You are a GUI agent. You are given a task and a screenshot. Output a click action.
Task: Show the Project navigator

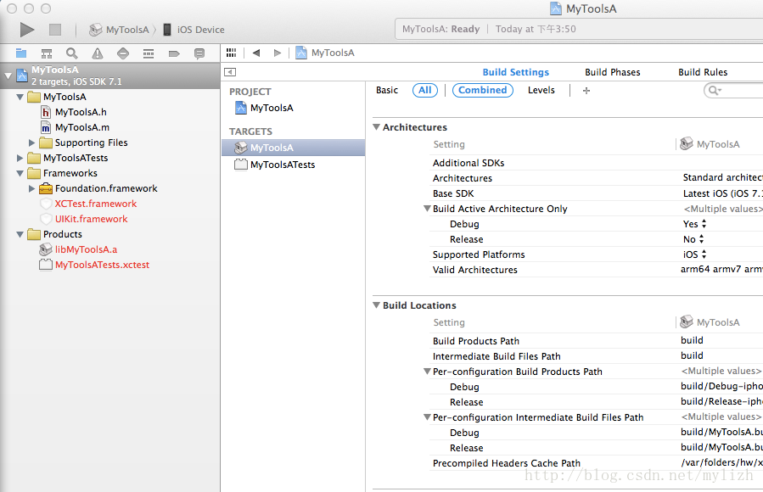(21, 53)
